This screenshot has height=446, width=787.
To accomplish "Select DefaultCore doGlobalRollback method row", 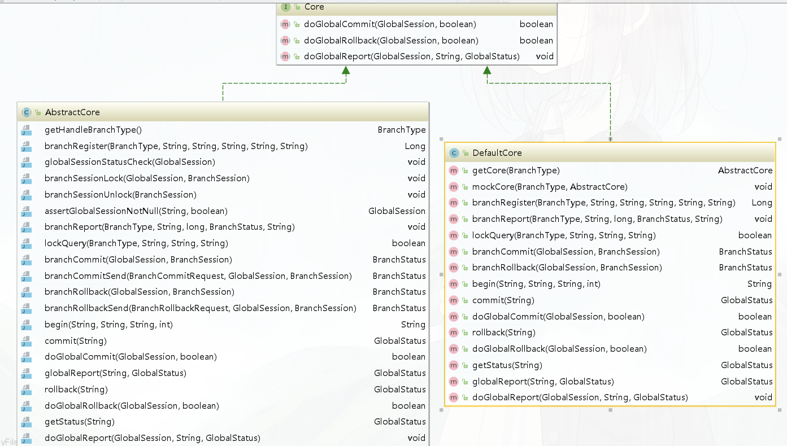I will tap(610, 349).
